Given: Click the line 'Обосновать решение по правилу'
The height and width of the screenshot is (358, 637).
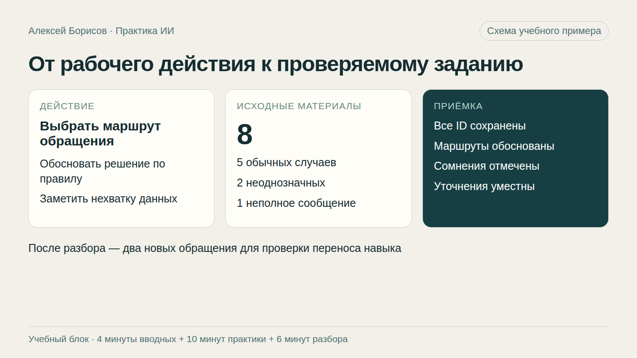Looking at the screenshot, I should coord(103,171).
